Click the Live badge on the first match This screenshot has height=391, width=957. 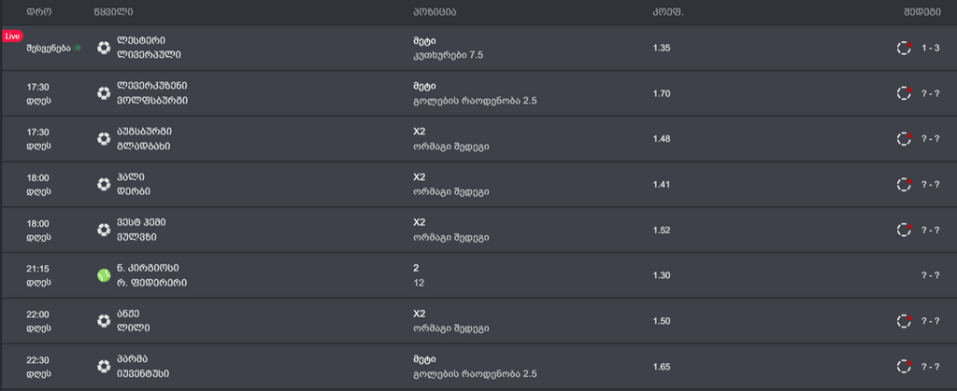pyautogui.click(x=12, y=36)
